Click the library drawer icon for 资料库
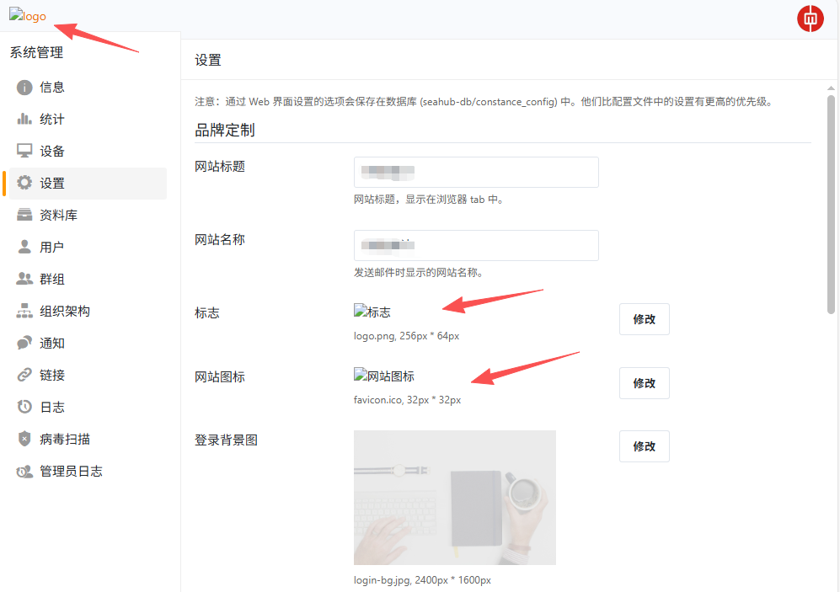The height and width of the screenshot is (592, 840). click(24, 216)
